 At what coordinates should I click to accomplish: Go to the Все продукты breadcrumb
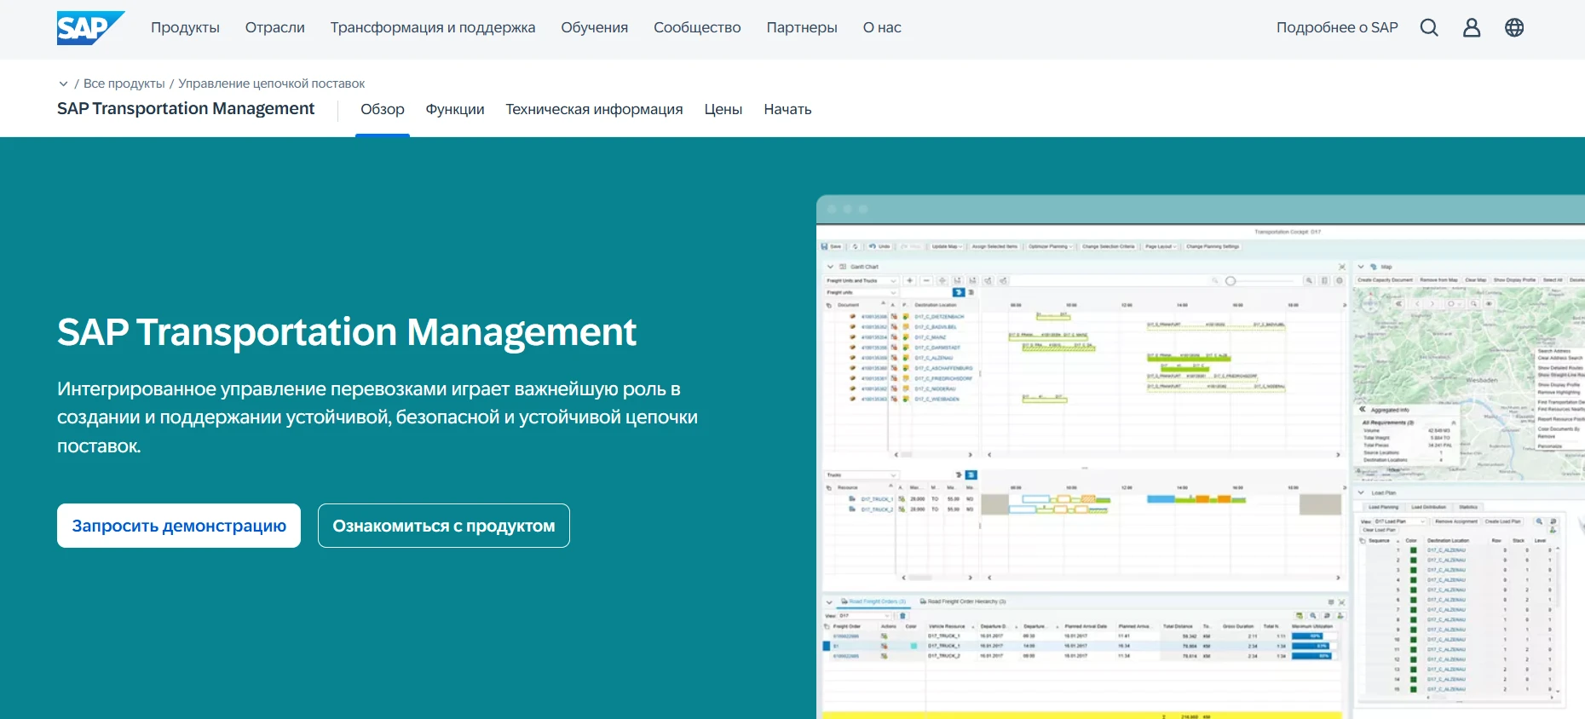124,83
